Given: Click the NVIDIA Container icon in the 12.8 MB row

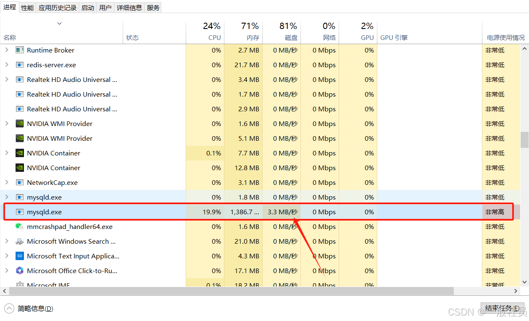Looking at the screenshot, I should (x=20, y=168).
